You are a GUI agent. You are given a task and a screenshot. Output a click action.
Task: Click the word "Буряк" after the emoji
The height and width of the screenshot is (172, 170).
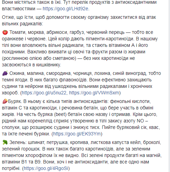click(x=15, y=101)
